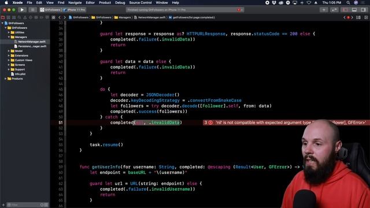Image resolution: width=370 pixels, height=208 pixels.
Task: Open the Symbol navigator tab
Action: point(14,17)
